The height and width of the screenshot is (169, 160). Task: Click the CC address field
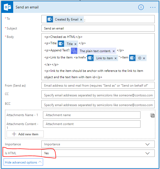tap(98, 95)
